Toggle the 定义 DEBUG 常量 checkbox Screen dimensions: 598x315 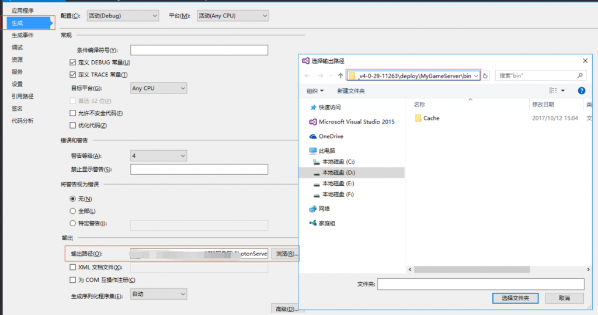click(x=72, y=63)
